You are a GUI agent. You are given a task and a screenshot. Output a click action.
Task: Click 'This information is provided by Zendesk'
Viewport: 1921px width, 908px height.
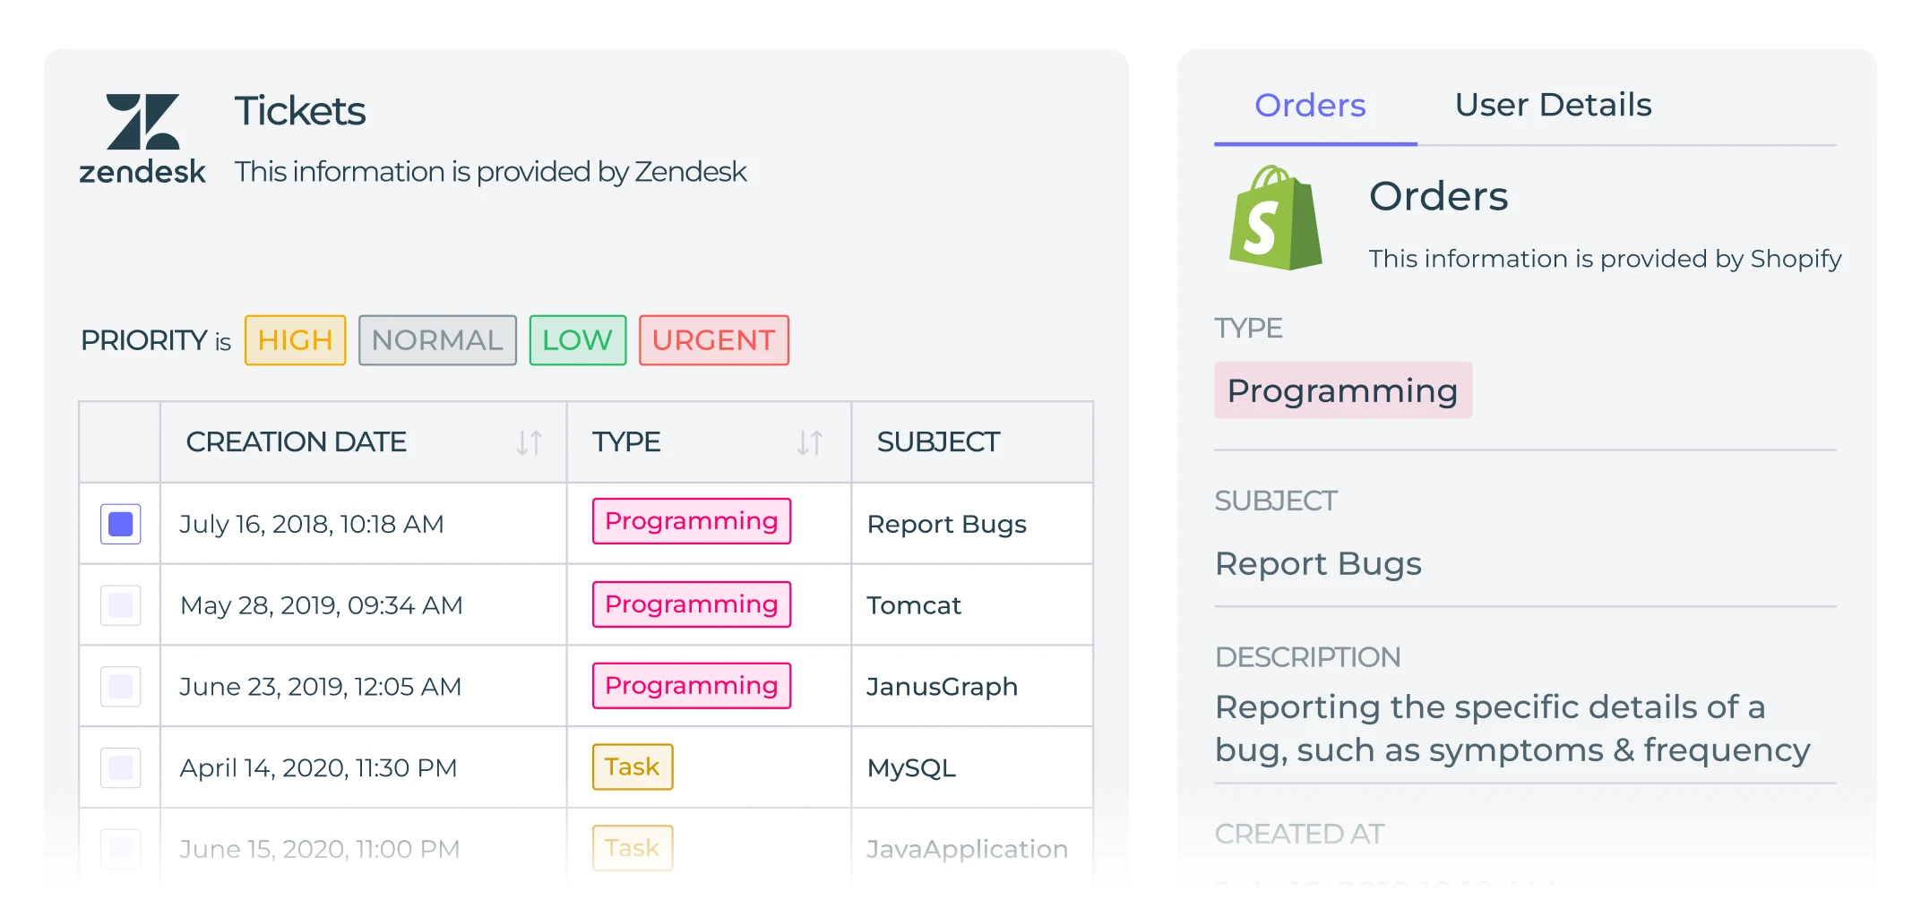tap(490, 171)
